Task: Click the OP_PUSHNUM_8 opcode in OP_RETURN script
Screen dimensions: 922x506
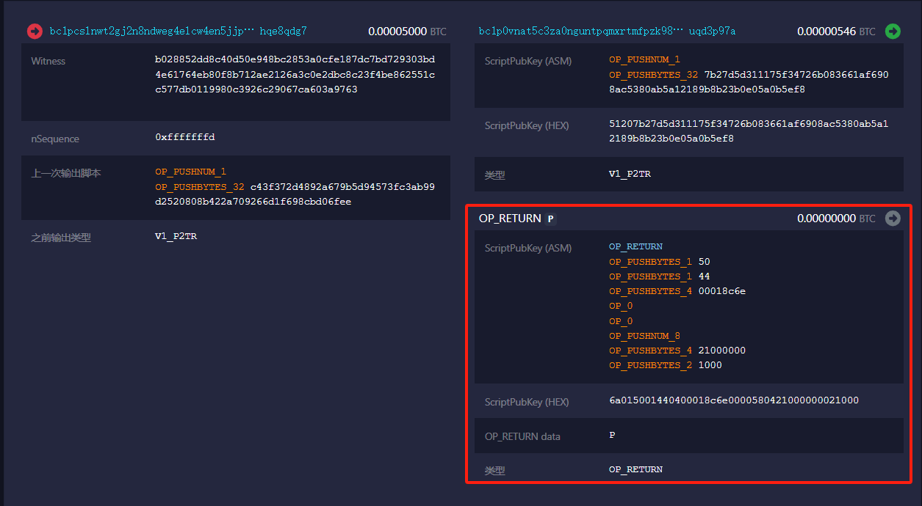Action: [644, 336]
